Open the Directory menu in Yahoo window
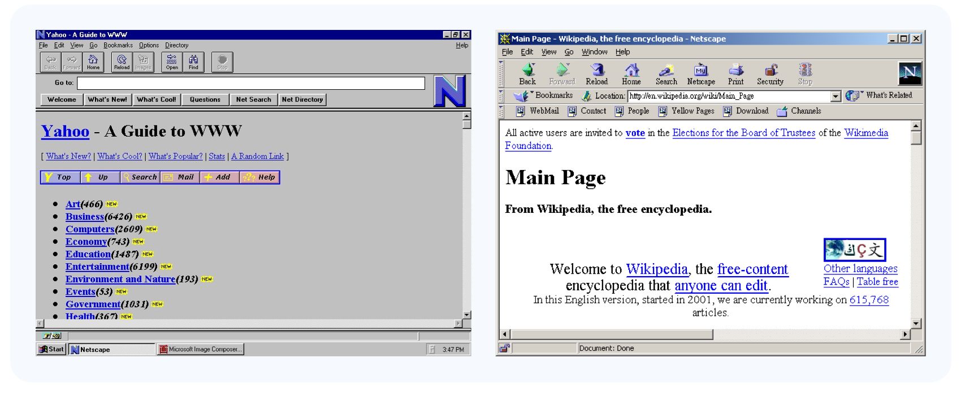 click(176, 45)
